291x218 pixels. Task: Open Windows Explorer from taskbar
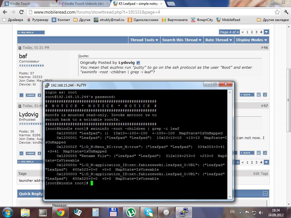25,213
